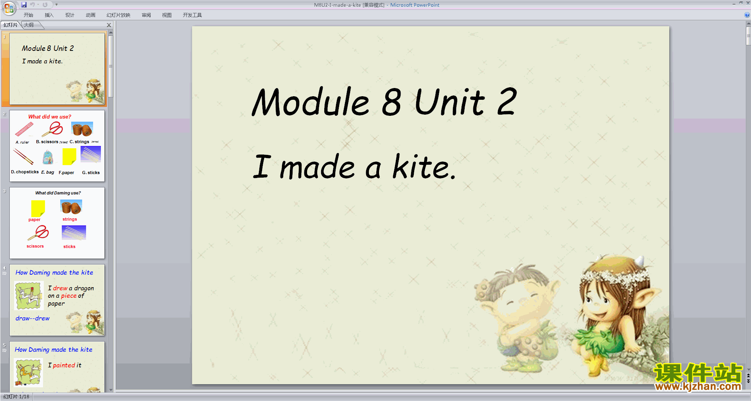
Task: Open Customize Quick Access Toolbar dropdown
Action: pos(56,5)
